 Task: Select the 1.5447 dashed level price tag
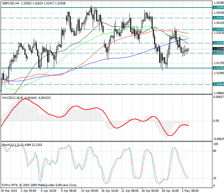coord(217,18)
